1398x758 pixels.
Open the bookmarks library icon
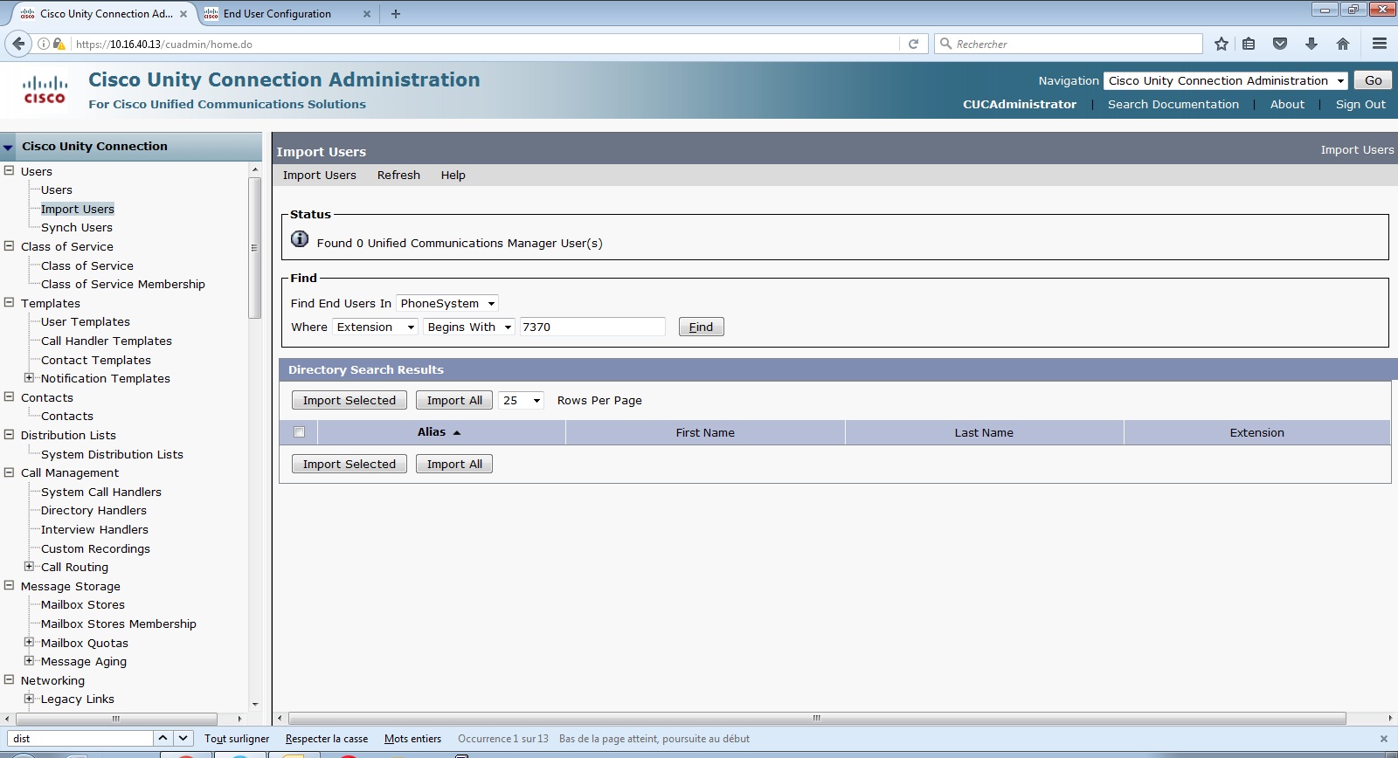pos(1249,44)
